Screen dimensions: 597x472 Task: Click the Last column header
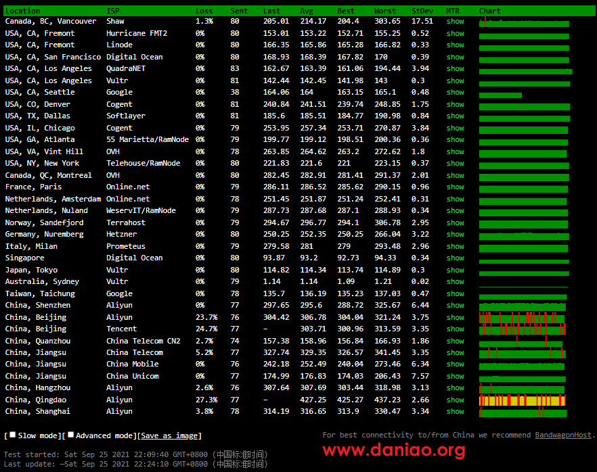tap(272, 11)
